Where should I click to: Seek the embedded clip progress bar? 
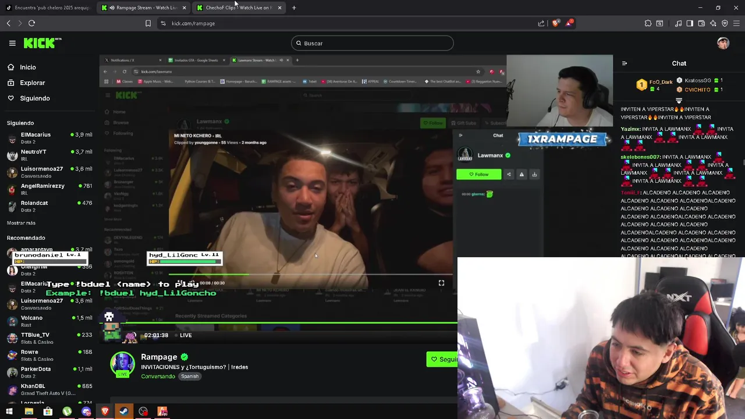point(311,274)
